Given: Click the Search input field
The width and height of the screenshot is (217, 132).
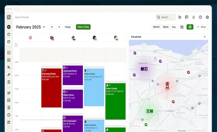Looking at the screenshot, I should pyautogui.click(x=166, y=17).
